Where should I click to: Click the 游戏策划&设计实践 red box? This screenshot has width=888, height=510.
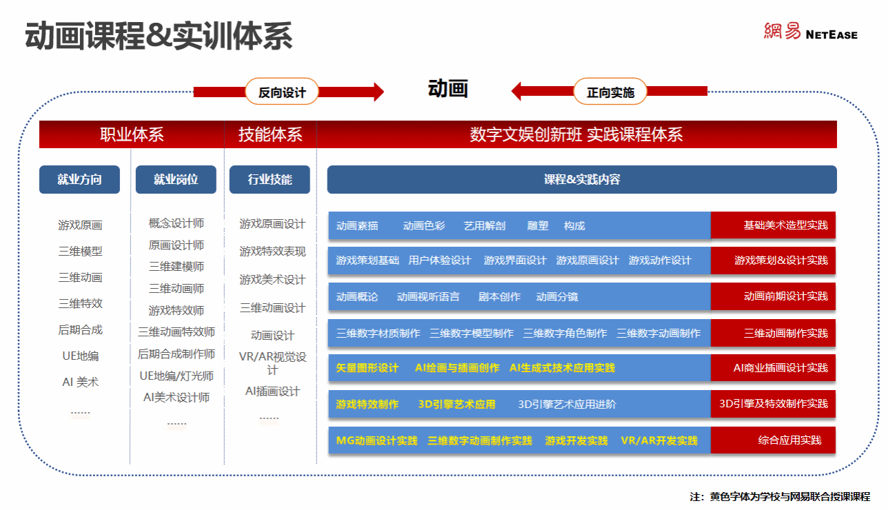[x=774, y=261]
